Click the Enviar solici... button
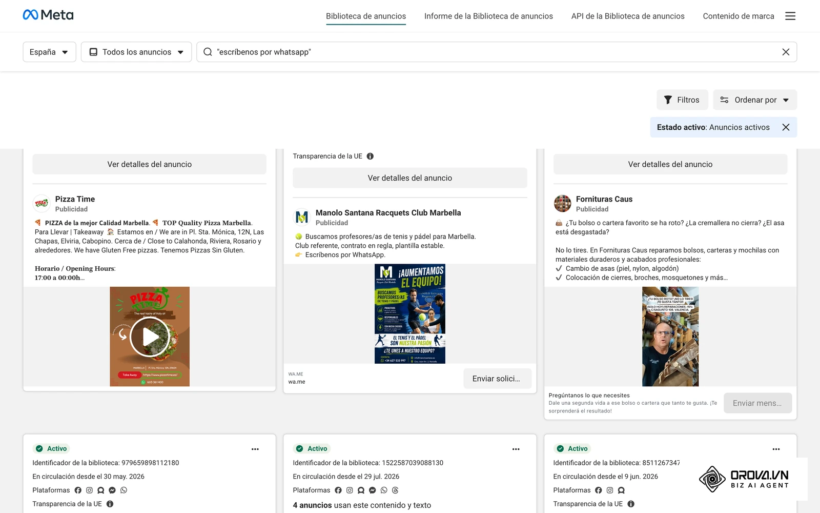820x513 pixels. (x=497, y=379)
